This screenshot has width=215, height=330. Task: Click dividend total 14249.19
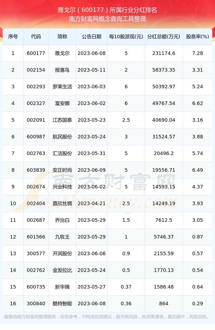[164, 203]
